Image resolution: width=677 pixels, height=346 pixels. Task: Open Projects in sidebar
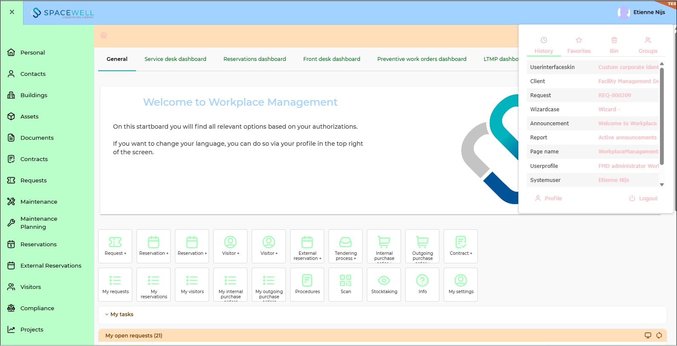point(47,329)
